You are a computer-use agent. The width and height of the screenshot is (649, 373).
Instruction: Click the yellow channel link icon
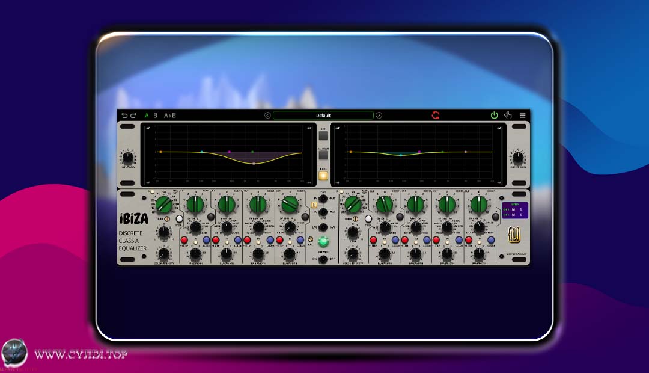pos(314,205)
